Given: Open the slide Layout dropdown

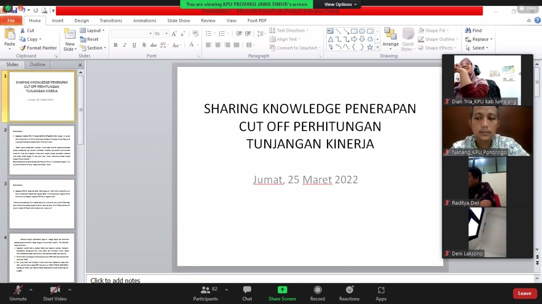Looking at the screenshot, I should click(x=92, y=30).
